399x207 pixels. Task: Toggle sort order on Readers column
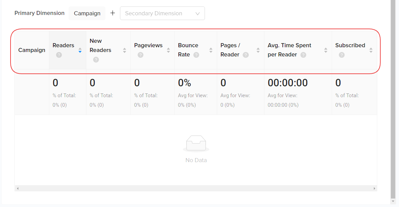tap(80, 50)
